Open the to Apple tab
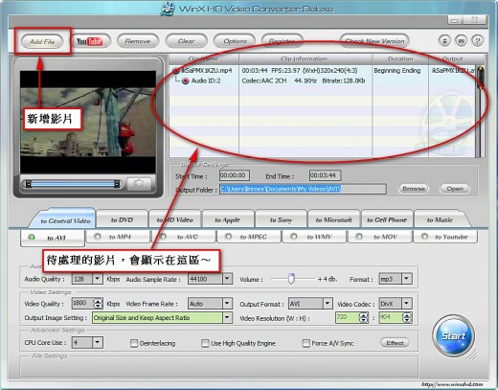 coord(227,219)
